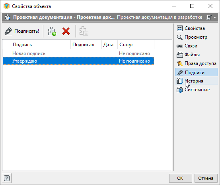This screenshot has height=185, width=220.
Task: Sort by the Статус column header
Action: click(136, 45)
